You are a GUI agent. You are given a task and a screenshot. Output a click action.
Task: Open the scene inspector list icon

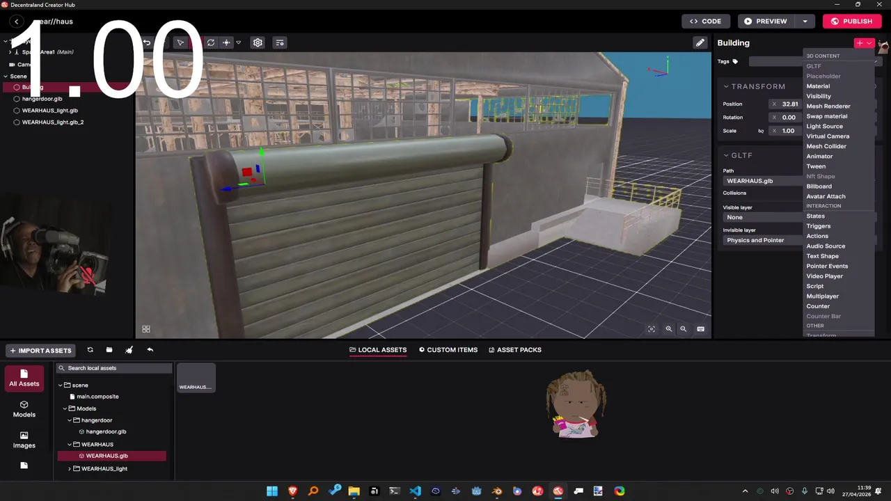tap(280, 42)
